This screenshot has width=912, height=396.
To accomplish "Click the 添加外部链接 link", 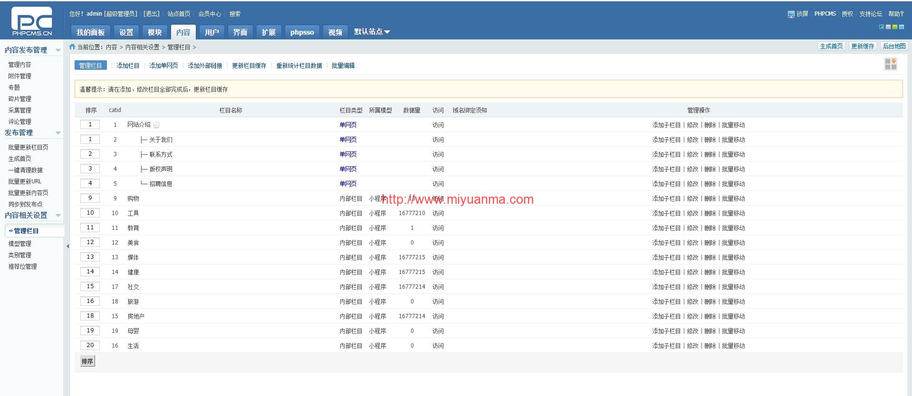I will tap(205, 66).
